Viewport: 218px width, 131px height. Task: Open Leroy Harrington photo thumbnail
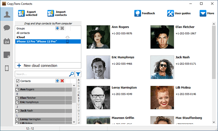pos(98,97)
